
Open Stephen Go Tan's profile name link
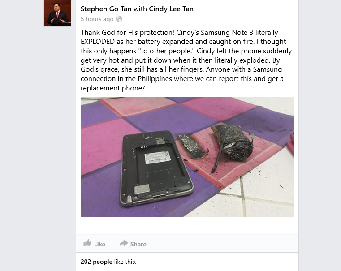coord(106,9)
